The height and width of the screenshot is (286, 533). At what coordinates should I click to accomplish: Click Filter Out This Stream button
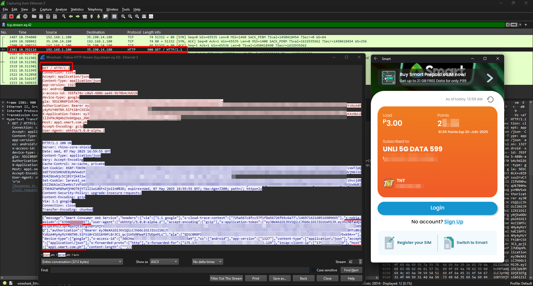226,278
